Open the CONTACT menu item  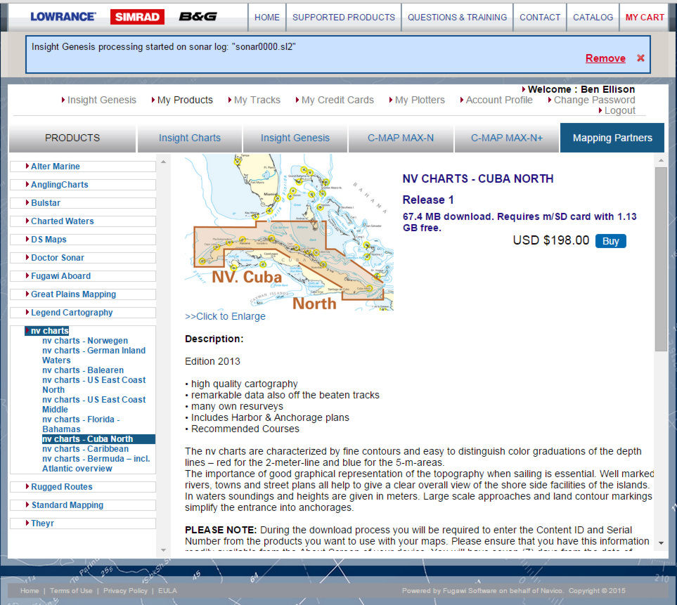click(x=540, y=18)
